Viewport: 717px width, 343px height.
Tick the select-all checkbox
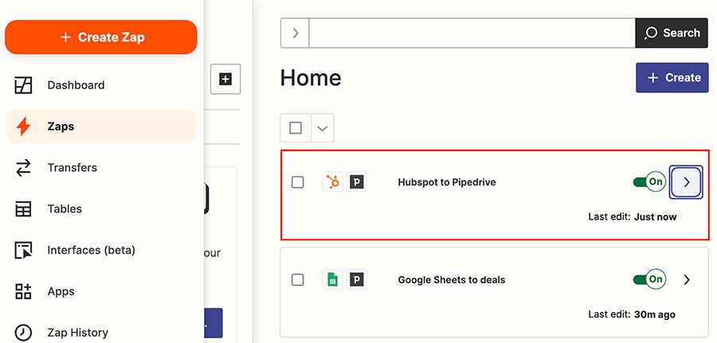click(296, 128)
